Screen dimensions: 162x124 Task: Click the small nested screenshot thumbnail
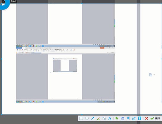[x=65, y=65]
